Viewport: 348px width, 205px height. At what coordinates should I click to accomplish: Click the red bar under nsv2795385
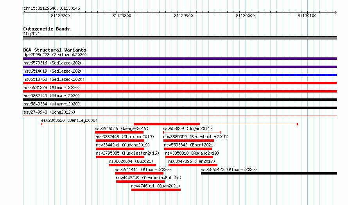click(x=120, y=157)
